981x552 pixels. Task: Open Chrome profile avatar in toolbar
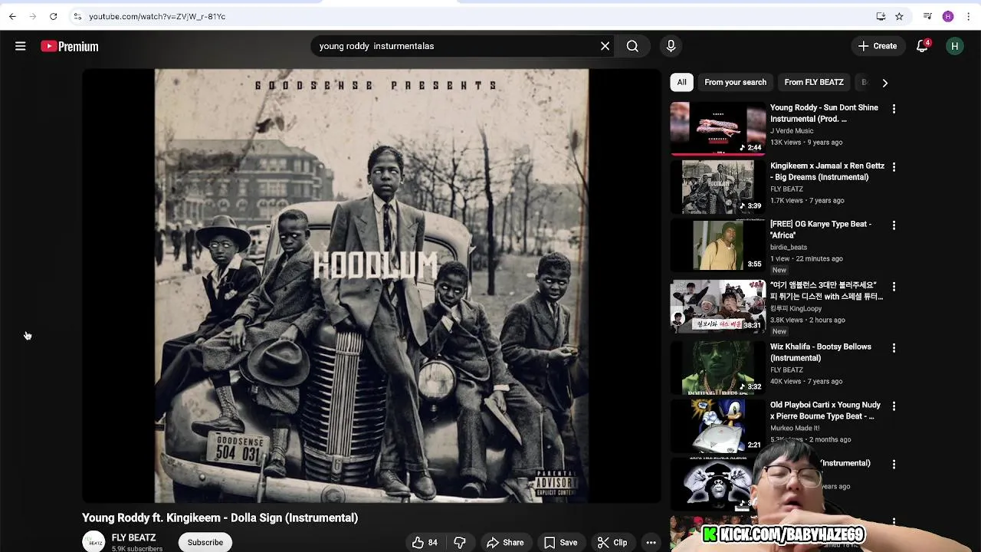coord(948,16)
